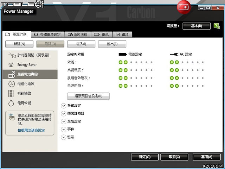Minimize the Power Manager window

(201, 8)
